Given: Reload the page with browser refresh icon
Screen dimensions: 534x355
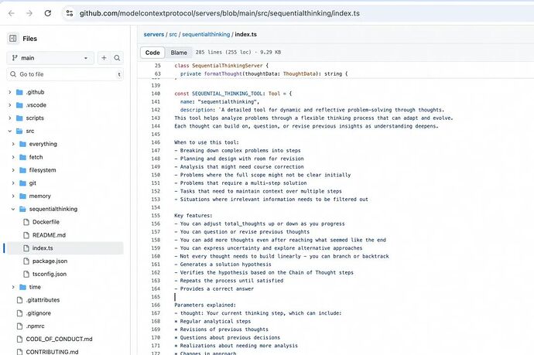Looking at the screenshot, I should click(48, 13).
